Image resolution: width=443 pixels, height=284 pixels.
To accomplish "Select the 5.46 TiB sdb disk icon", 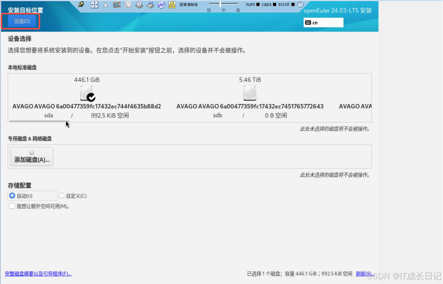I will 250,93.
